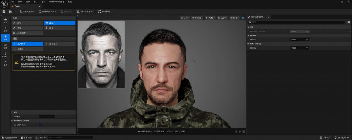
Task: Click the save asset icon
Action: click(4, 12)
